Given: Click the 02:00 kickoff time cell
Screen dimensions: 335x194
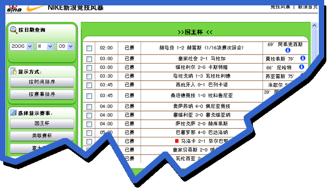Looking at the screenshot, I should pos(106,48).
